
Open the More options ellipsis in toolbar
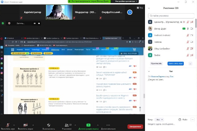pyautogui.click(x=108, y=125)
